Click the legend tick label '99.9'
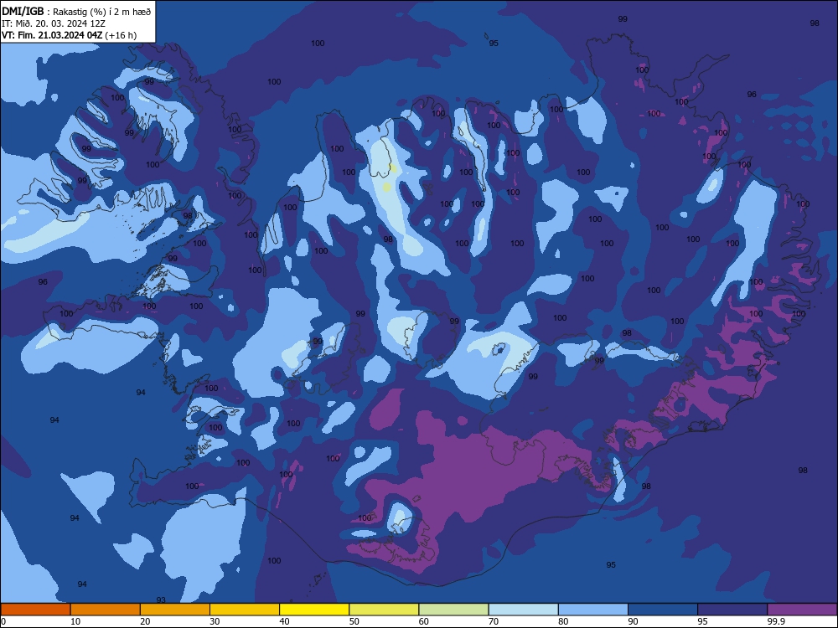The image size is (838, 628). pos(776,621)
